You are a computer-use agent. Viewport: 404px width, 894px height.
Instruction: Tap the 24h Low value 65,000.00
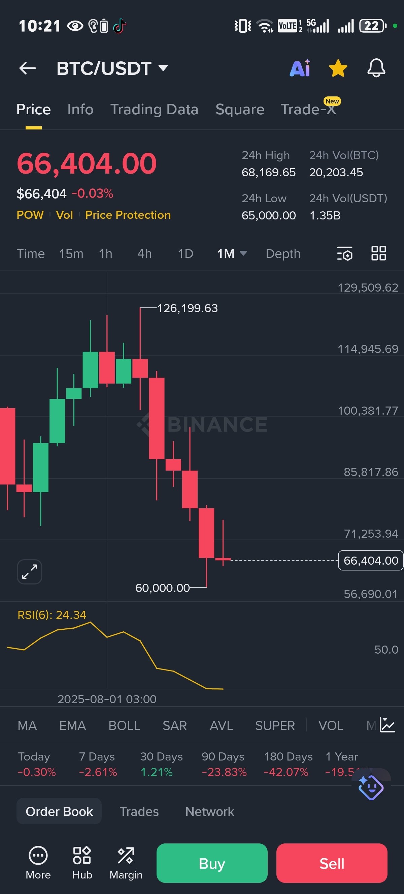(x=269, y=215)
